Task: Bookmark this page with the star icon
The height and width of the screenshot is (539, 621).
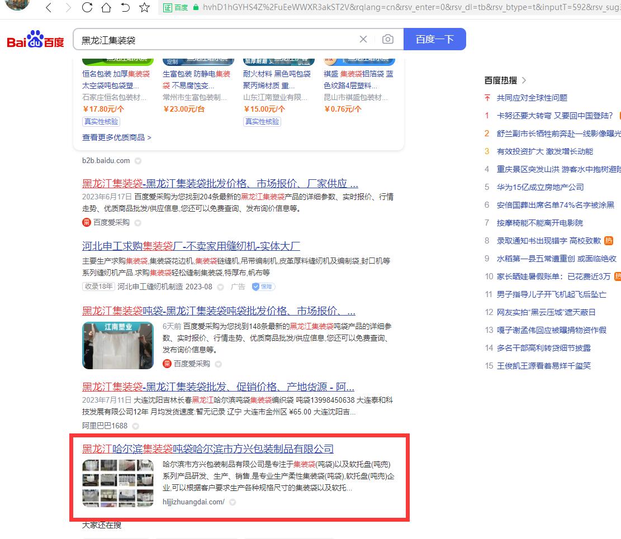Action: pyautogui.click(x=145, y=7)
